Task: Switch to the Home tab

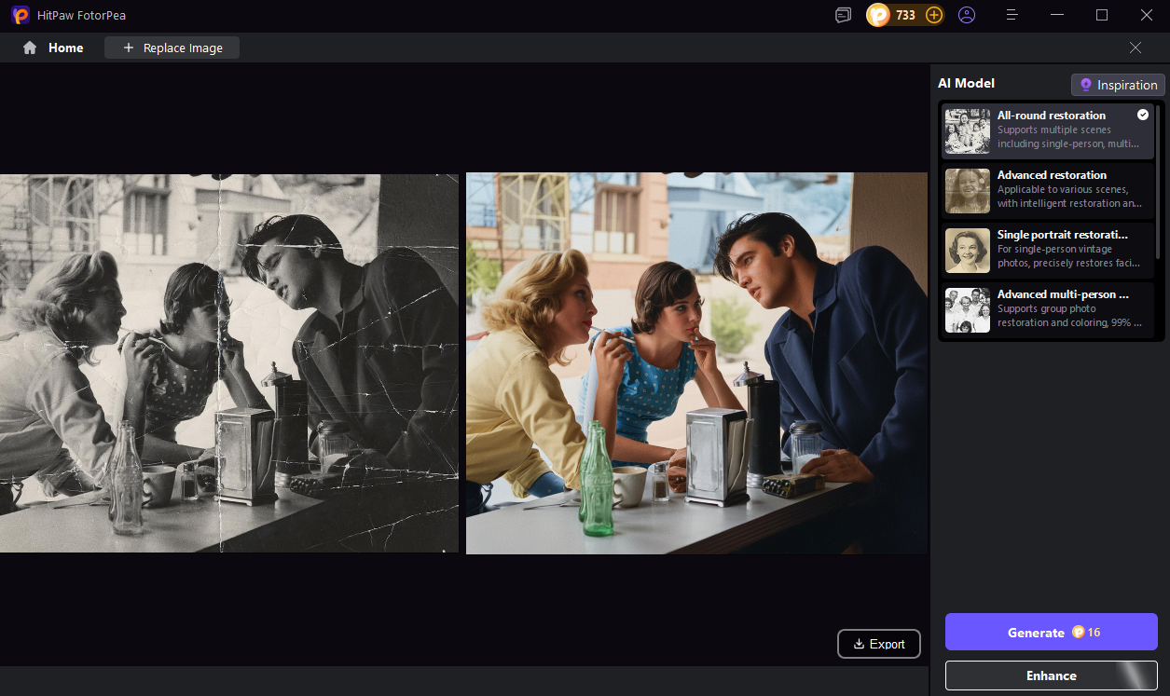Action: pos(65,48)
